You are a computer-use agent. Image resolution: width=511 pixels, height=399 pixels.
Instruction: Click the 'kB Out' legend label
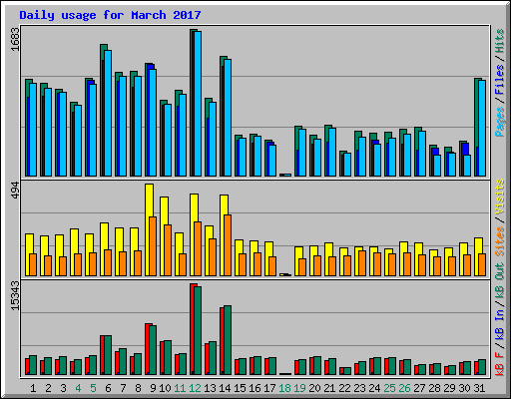pyautogui.click(x=500, y=281)
